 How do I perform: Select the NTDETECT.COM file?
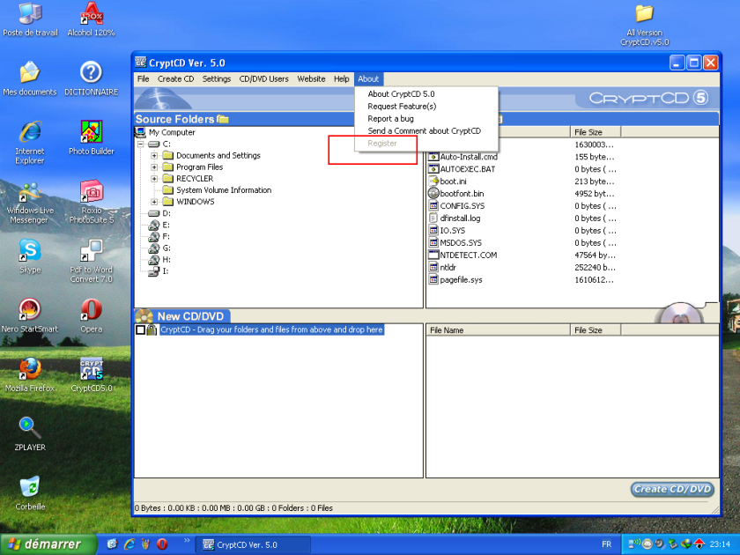(468, 255)
